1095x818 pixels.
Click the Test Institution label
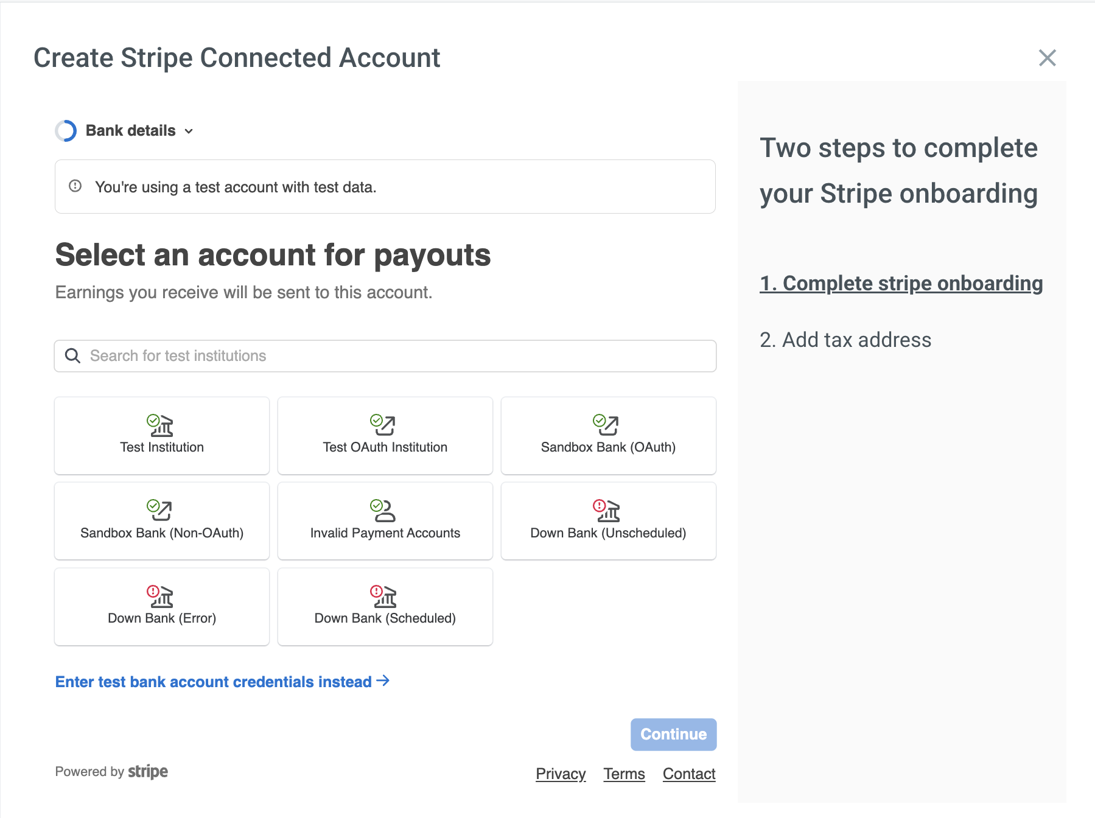[x=162, y=447]
